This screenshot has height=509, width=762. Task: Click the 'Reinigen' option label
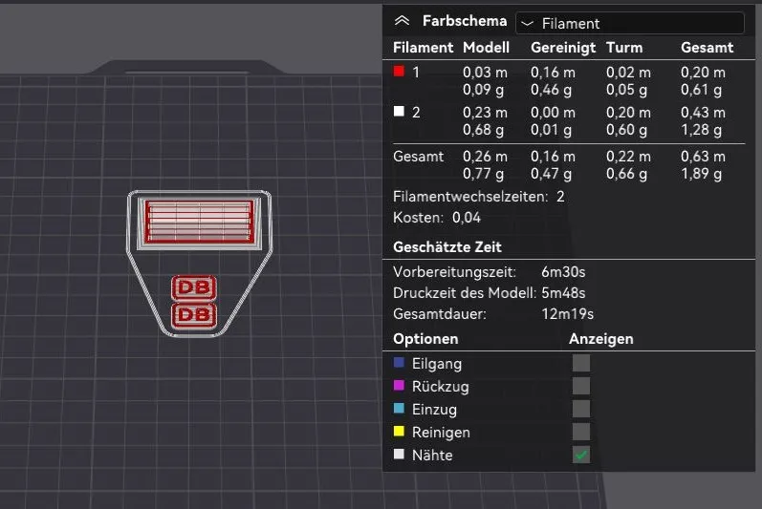tap(442, 432)
